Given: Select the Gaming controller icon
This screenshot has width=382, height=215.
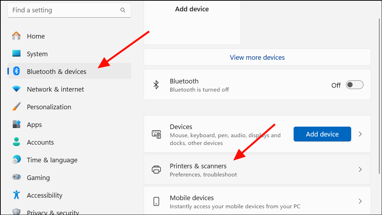Looking at the screenshot, I should tap(16, 178).
